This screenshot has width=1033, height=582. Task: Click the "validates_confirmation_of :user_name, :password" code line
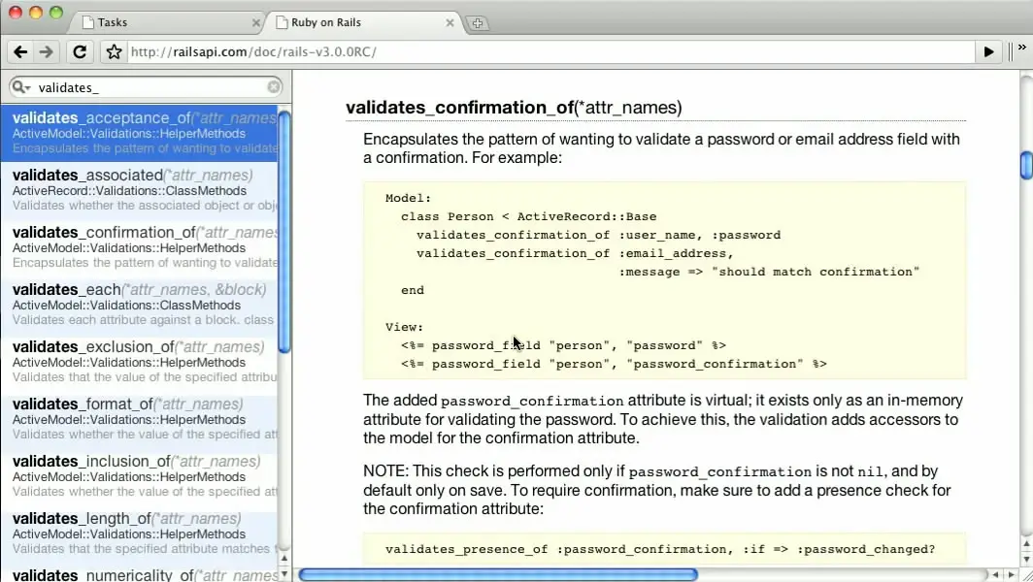click(599, 235)
